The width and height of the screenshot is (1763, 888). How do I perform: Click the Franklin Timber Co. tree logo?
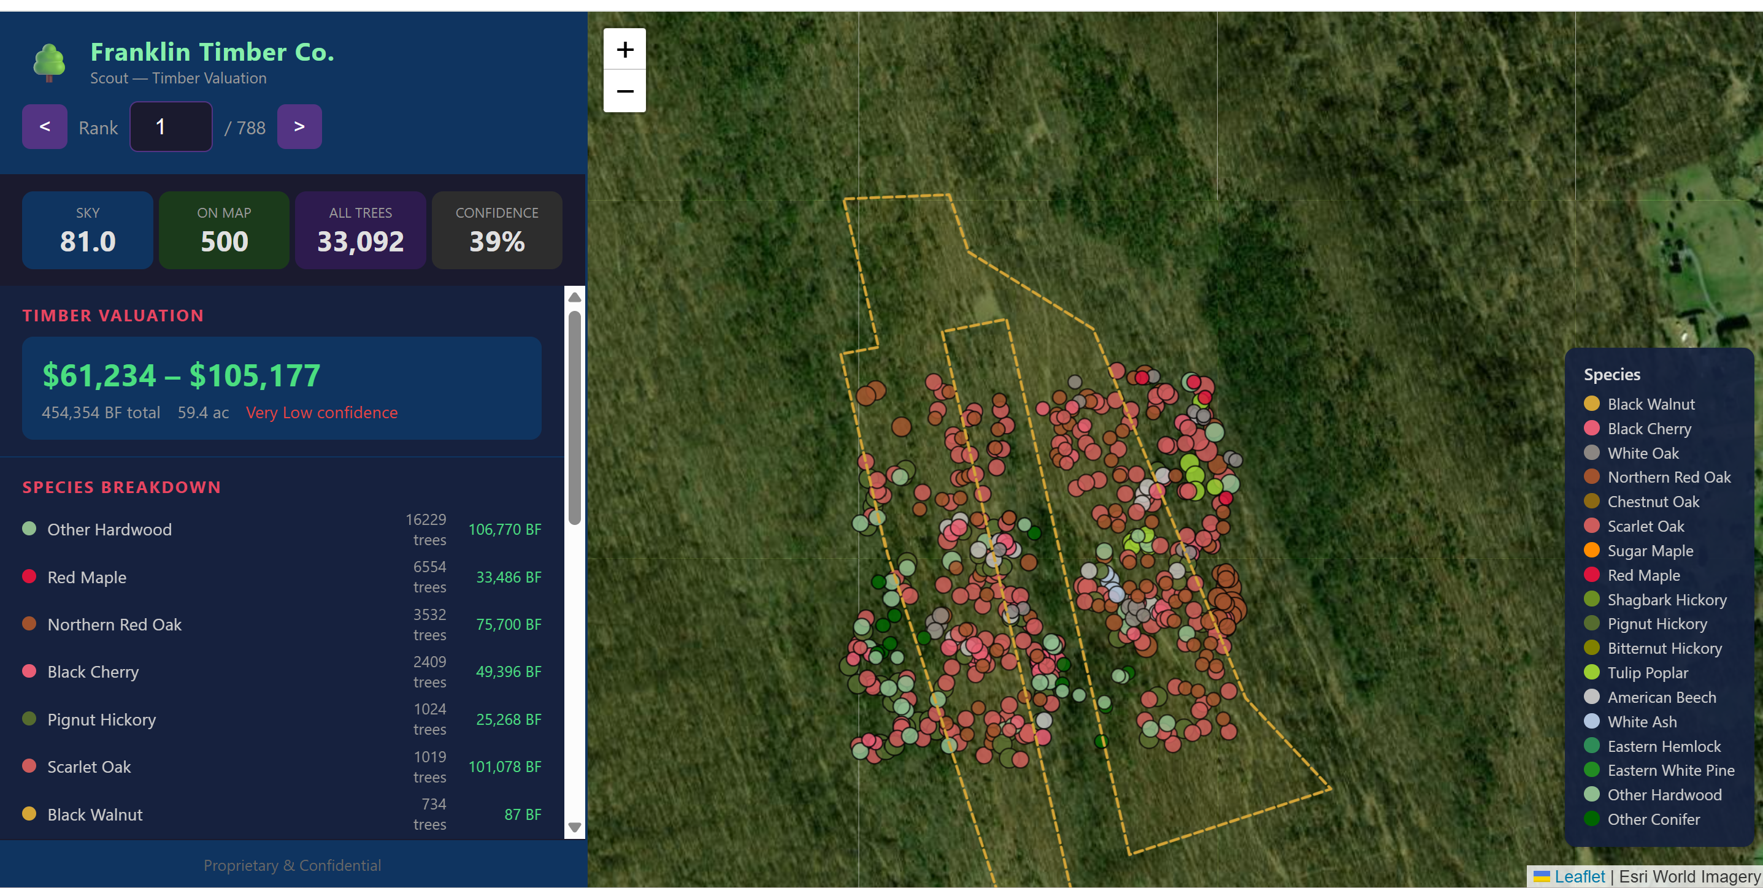click(x=49, y=63)
